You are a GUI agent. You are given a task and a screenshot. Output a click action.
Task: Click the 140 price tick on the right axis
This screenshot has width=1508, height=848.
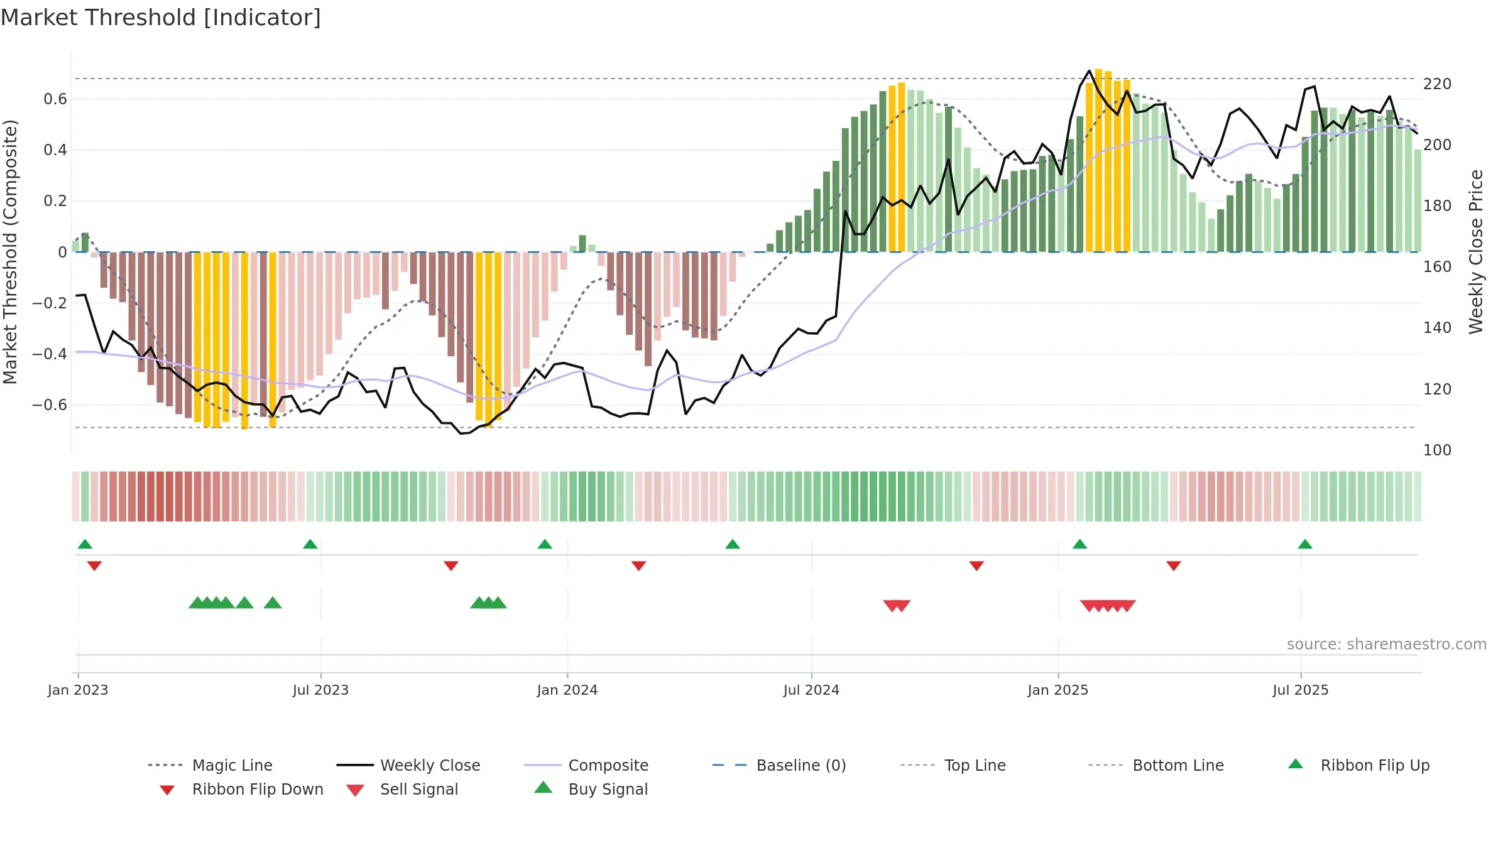(1438, 327)
